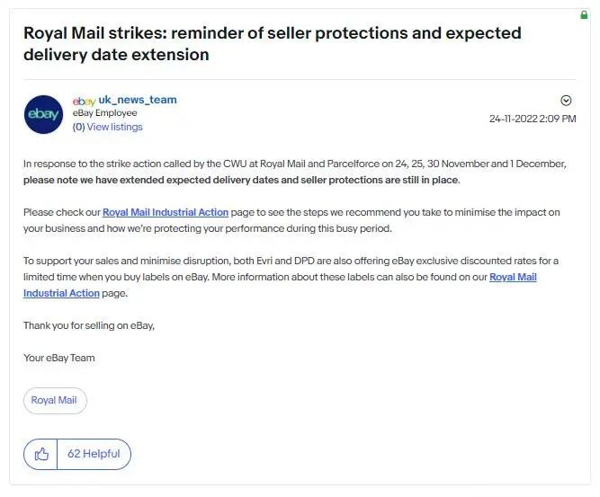Click the Your eBay Team signature
This screenshot has width=600, height=497.
pos(59,358)
